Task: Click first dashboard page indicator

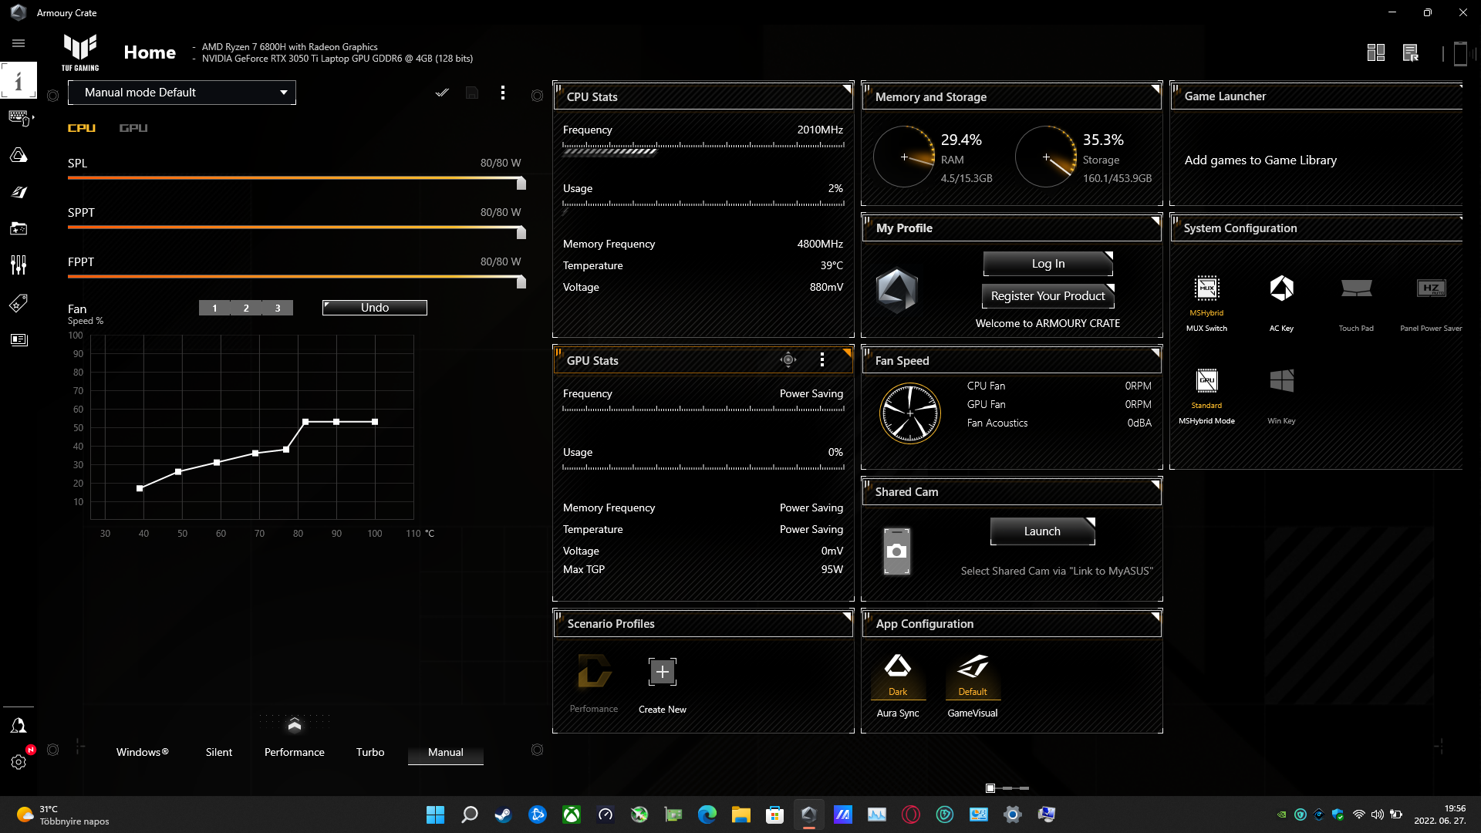Action: [x=990, y=788]
